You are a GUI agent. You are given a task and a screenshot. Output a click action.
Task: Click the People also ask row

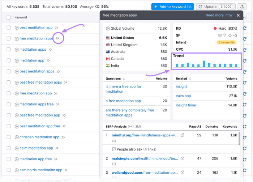point(136,149)
